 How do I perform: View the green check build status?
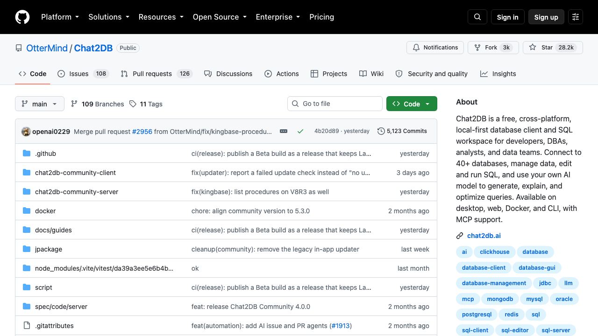[300, 131]
